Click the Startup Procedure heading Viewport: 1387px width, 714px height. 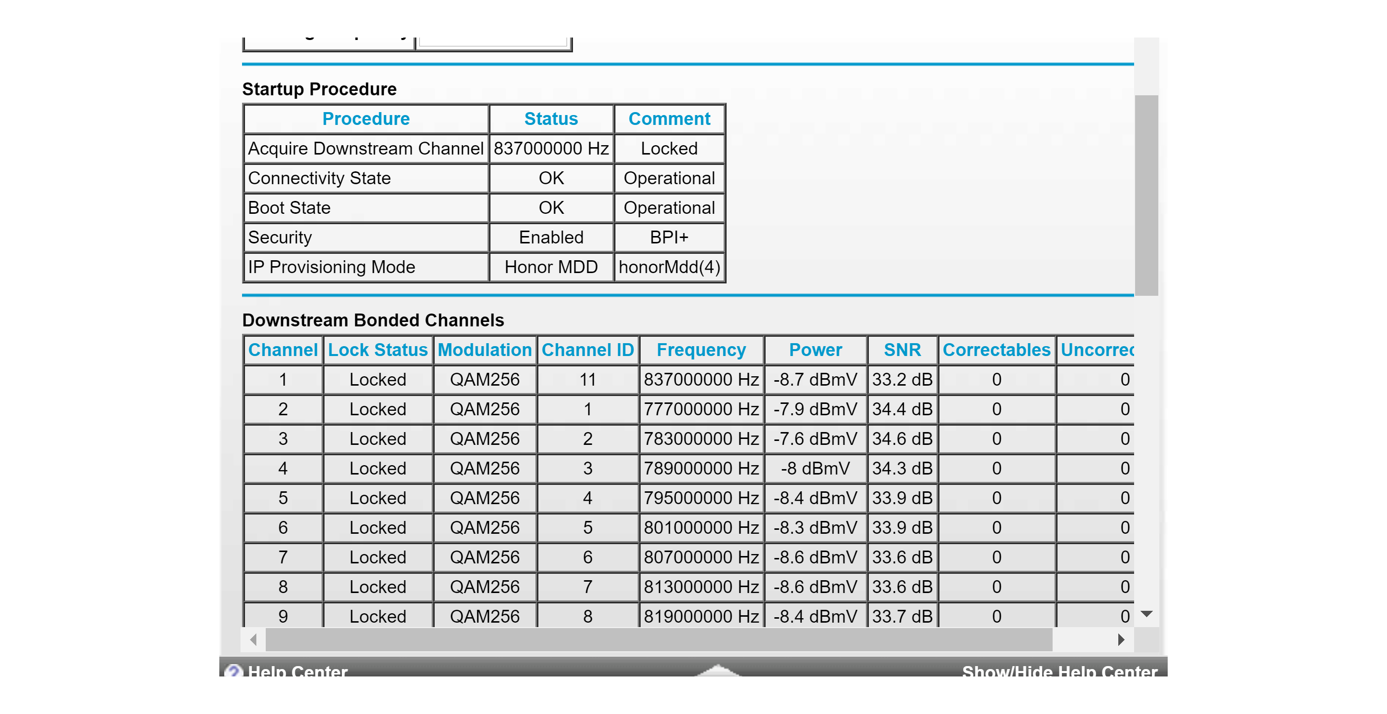coord(319,89)
